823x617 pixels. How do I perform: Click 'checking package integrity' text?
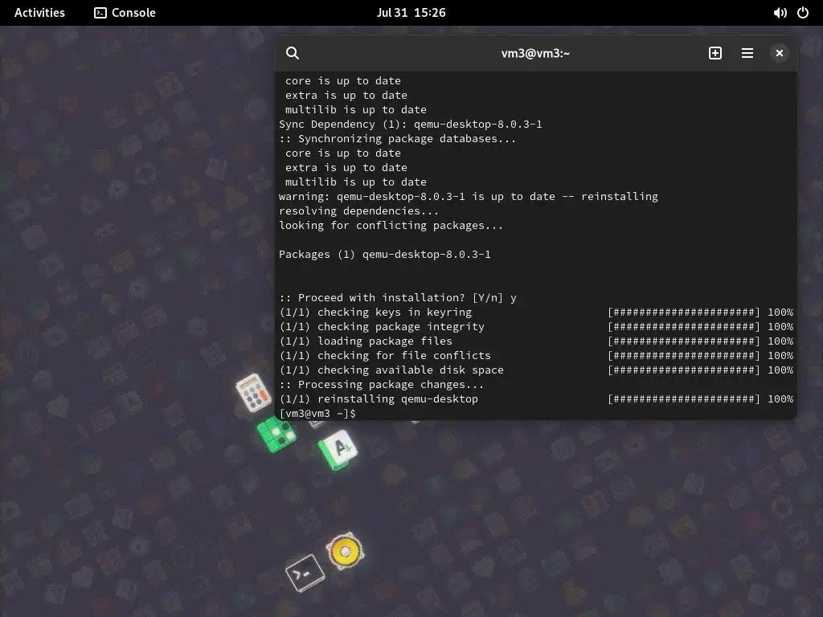[401, 326]
